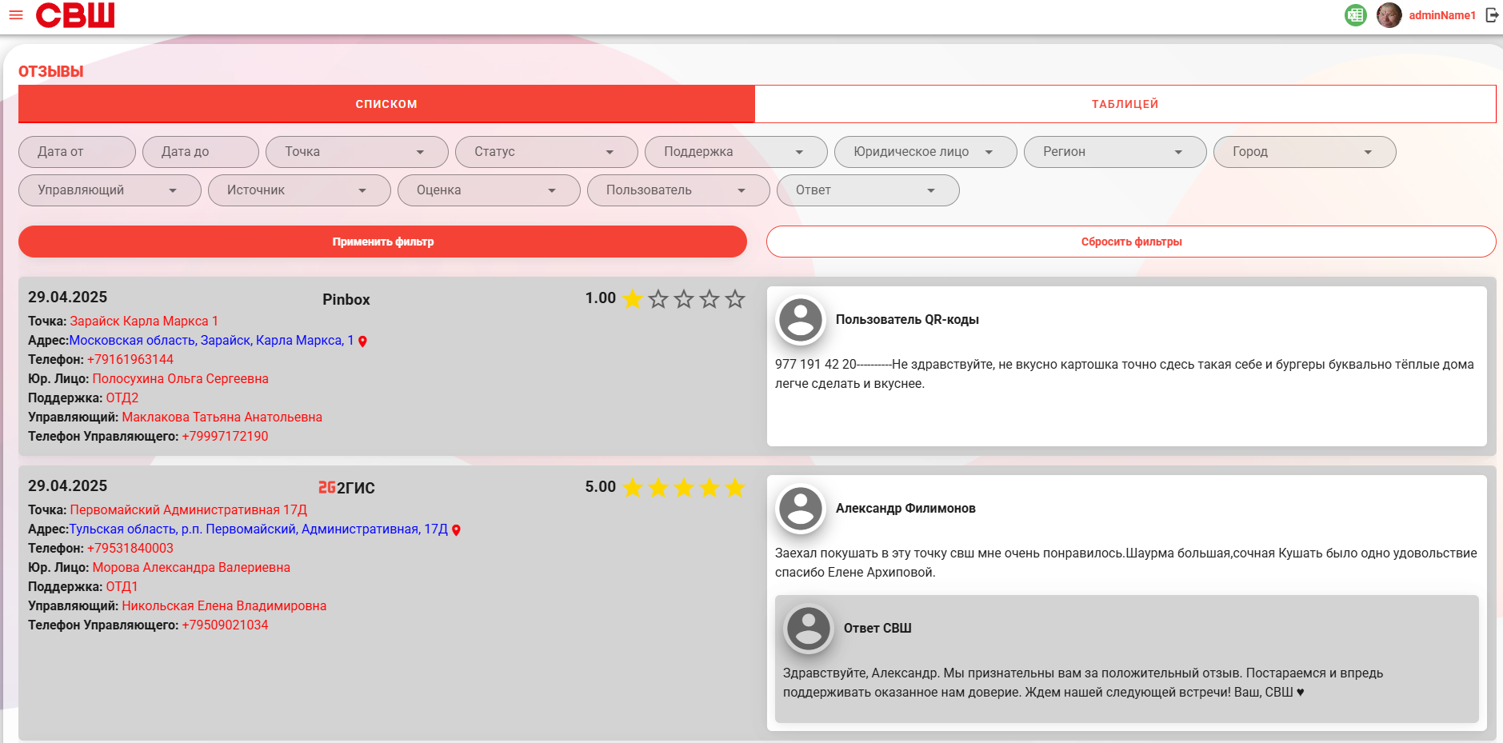Open the adminName1 profile avatar
1503x743 pixels.
(x=1389, y=15)
